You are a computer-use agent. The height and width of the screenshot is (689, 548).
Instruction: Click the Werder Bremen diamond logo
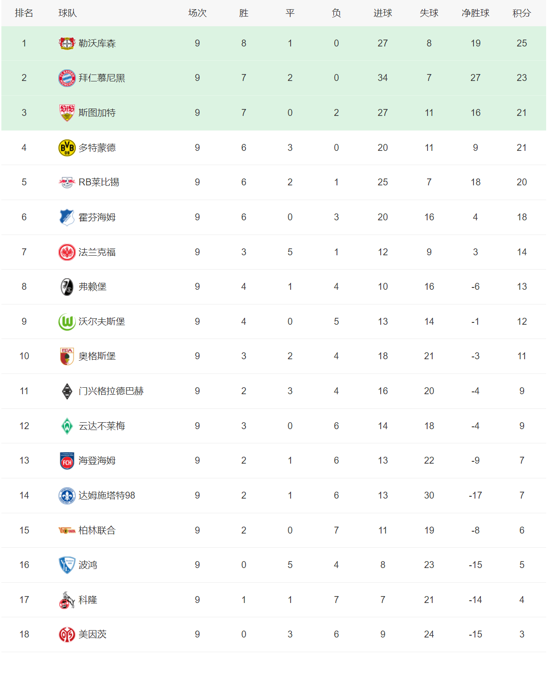point(67,426)
